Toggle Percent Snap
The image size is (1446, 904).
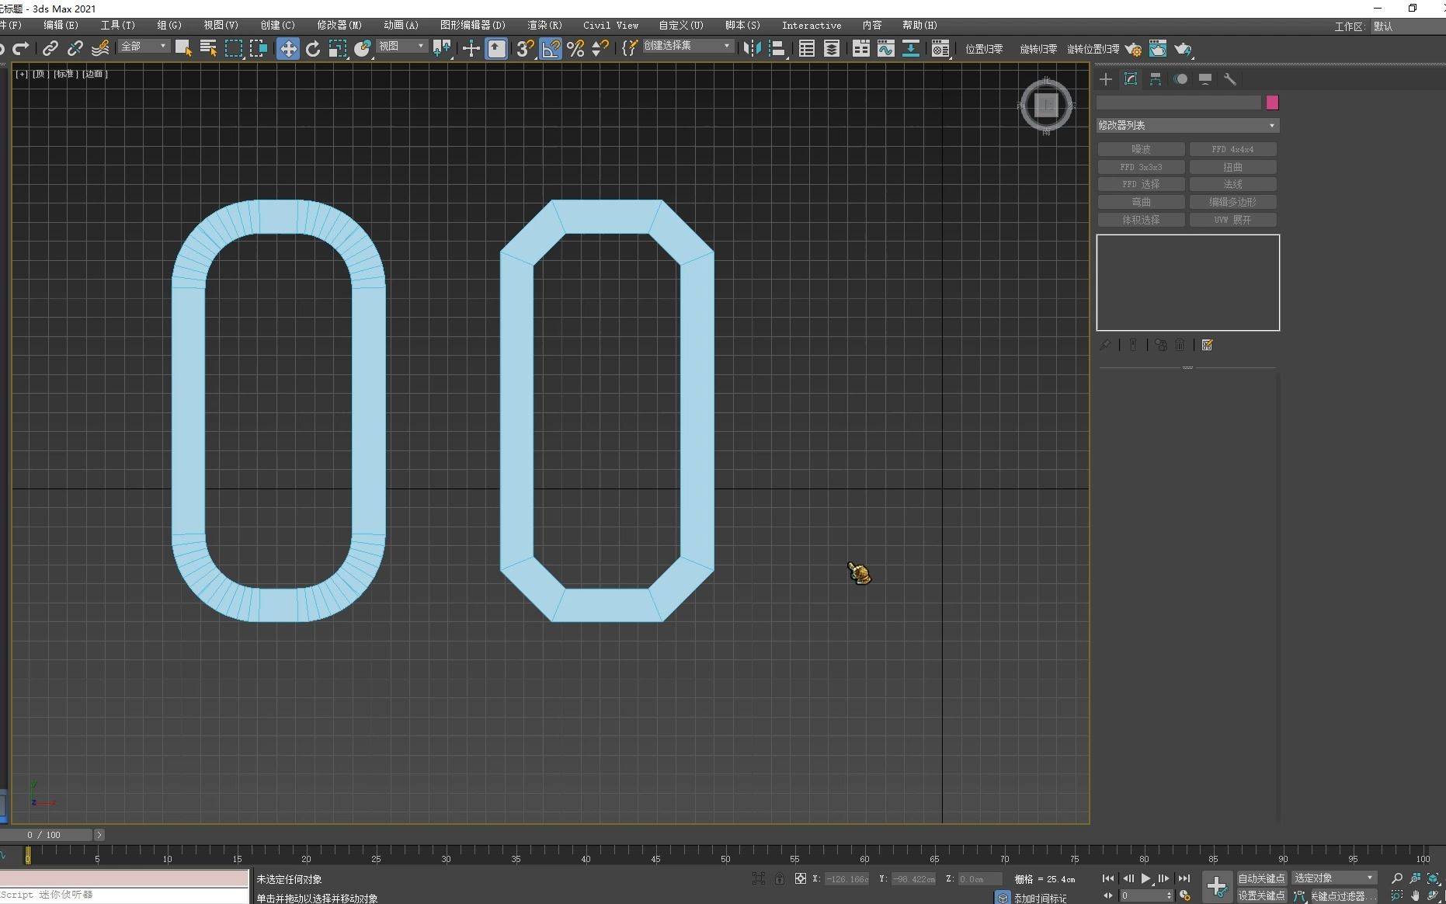point(575,48)
